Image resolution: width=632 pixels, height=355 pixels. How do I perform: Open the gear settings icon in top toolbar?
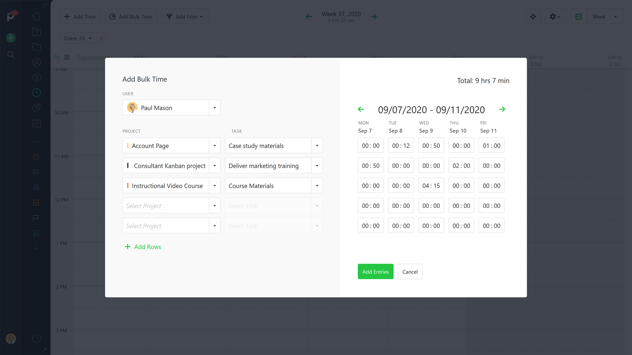click(555, 16)
